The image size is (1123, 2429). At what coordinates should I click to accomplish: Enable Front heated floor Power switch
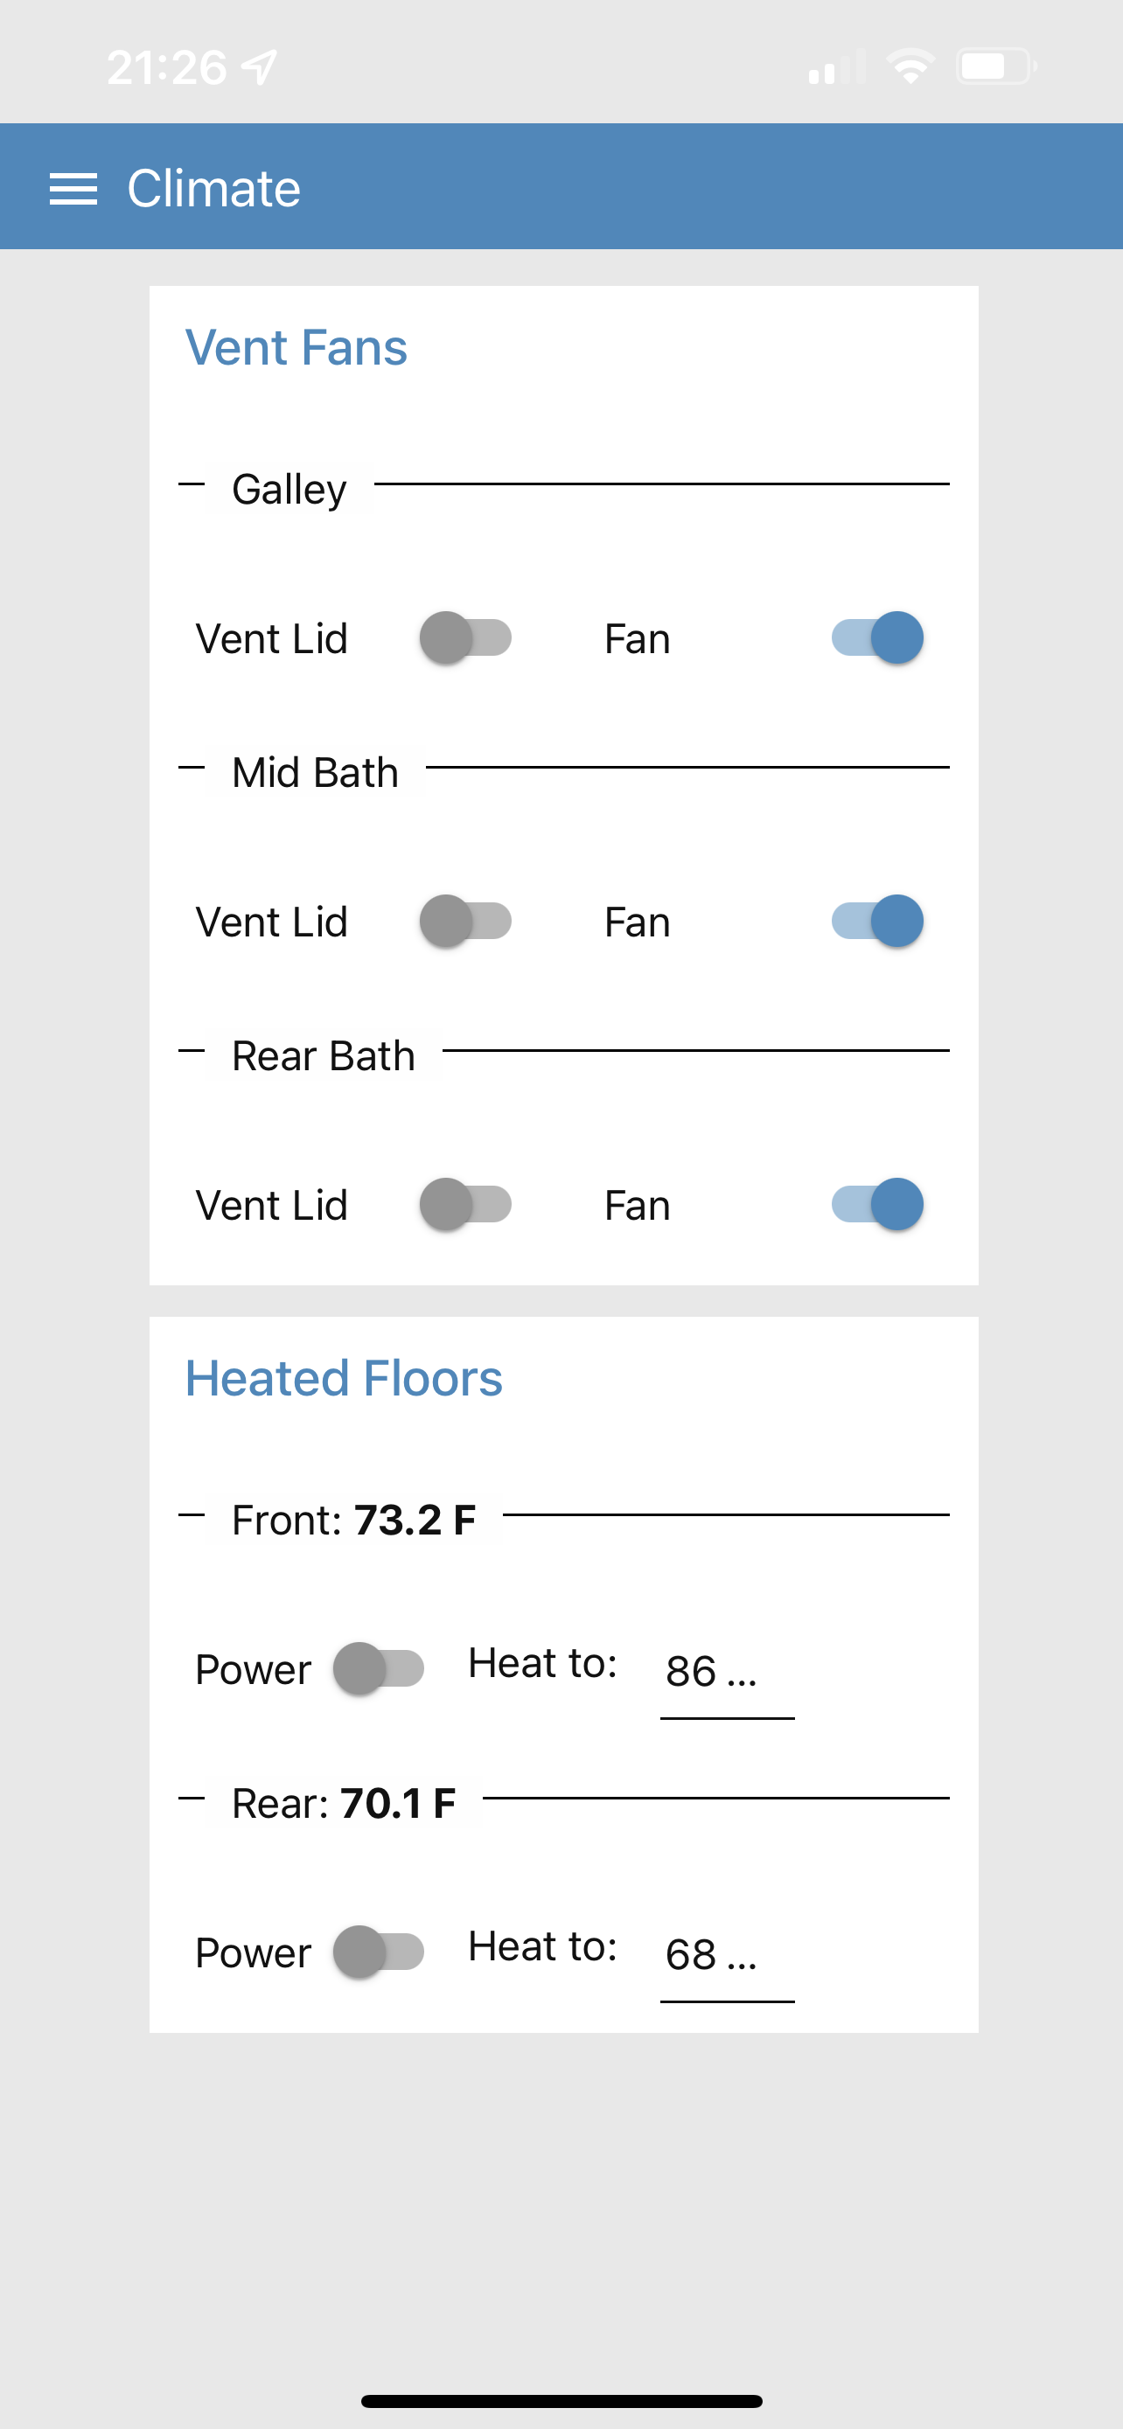coord(378,1669)
